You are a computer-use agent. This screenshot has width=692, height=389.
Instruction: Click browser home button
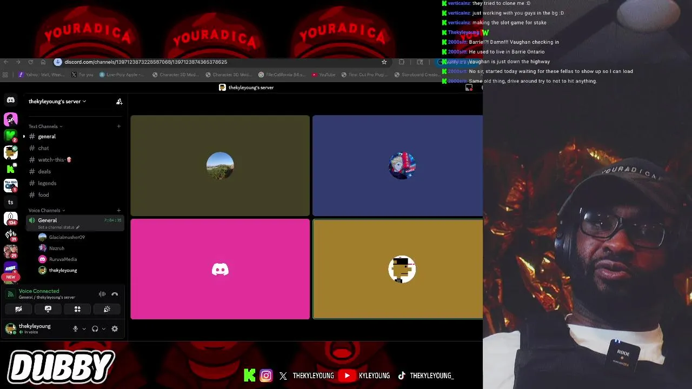[x=43, y=62]
